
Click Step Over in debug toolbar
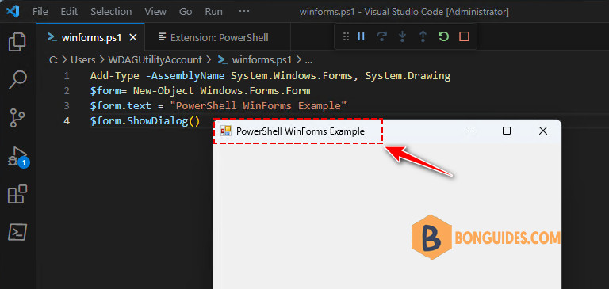[x=382, y=37]
